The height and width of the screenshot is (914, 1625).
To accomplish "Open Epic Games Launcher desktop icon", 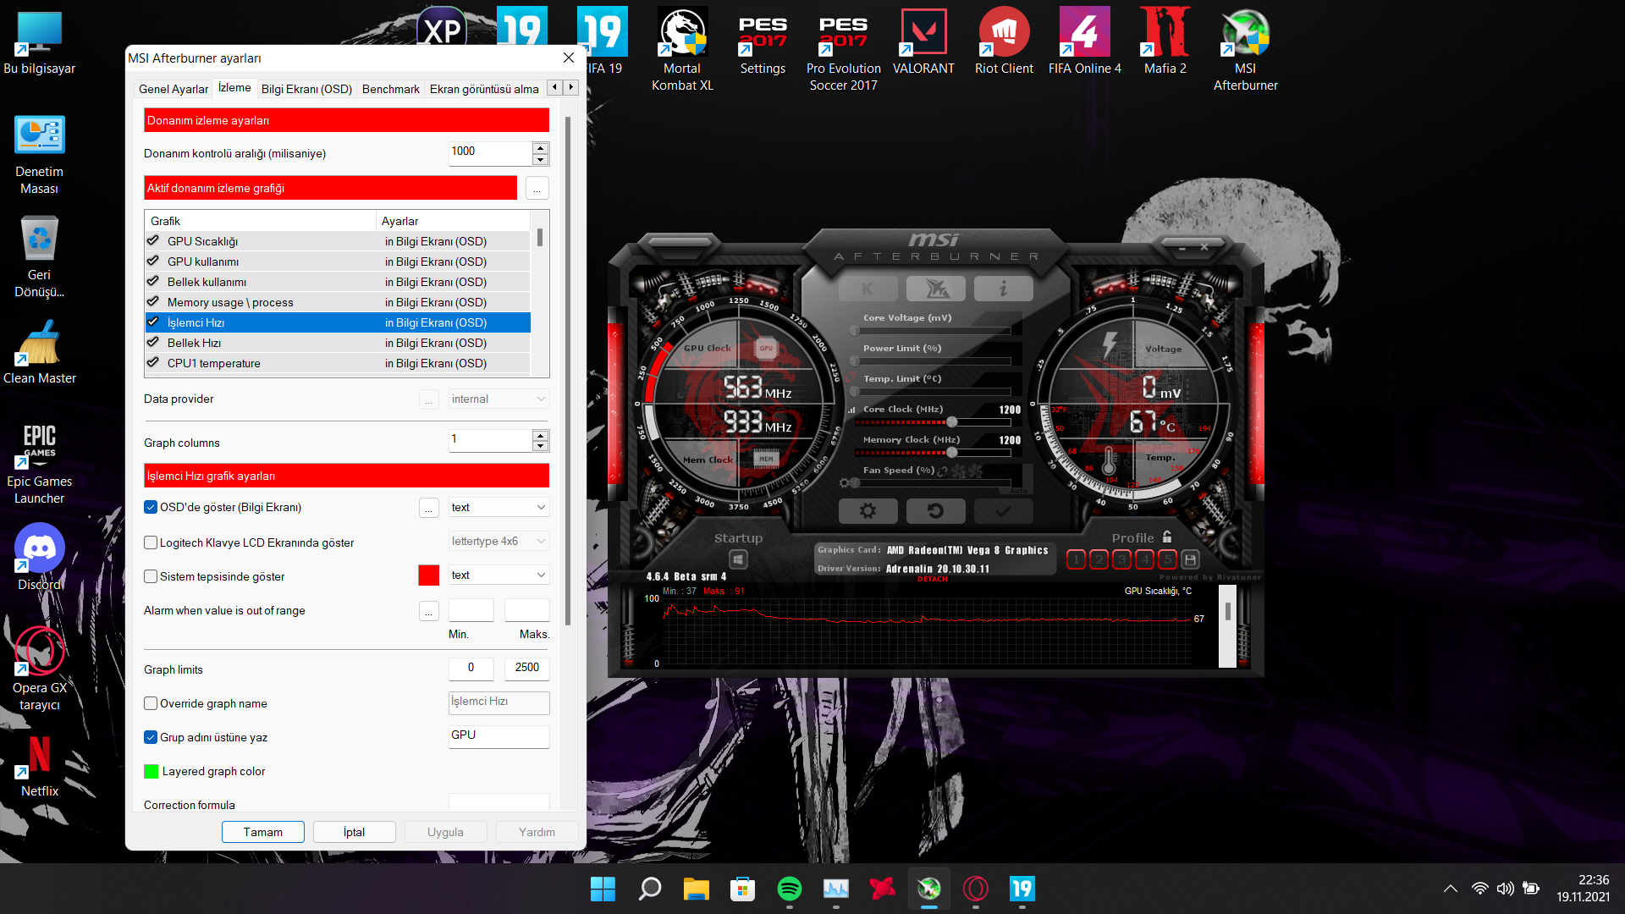I will 39,464.
